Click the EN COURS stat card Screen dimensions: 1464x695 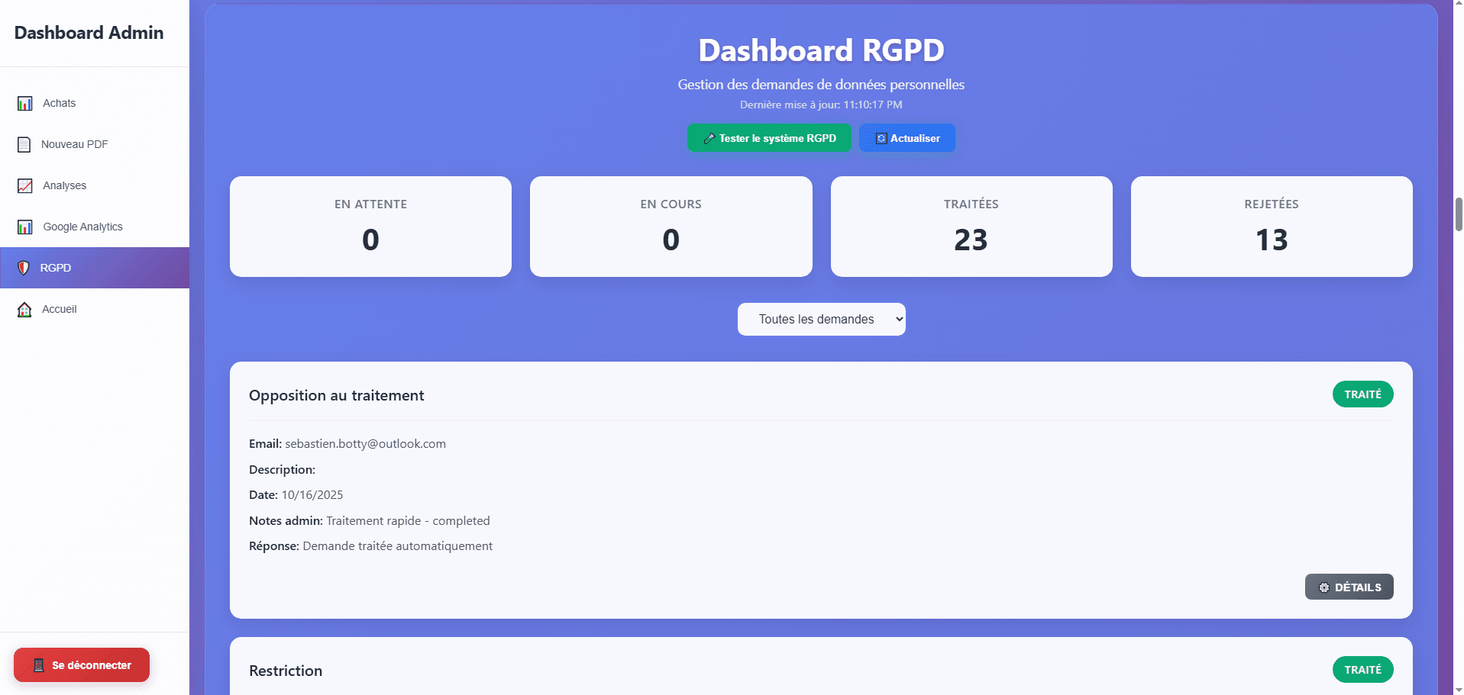671,227
